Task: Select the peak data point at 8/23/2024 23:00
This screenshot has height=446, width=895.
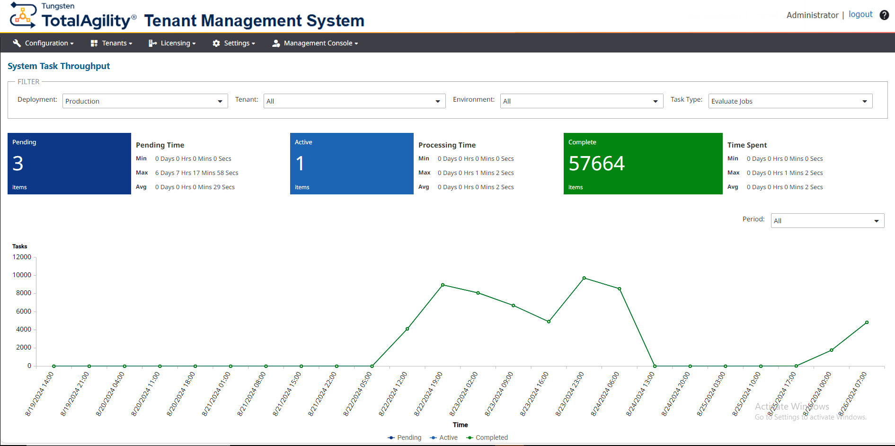Action: tap(584, 278)
